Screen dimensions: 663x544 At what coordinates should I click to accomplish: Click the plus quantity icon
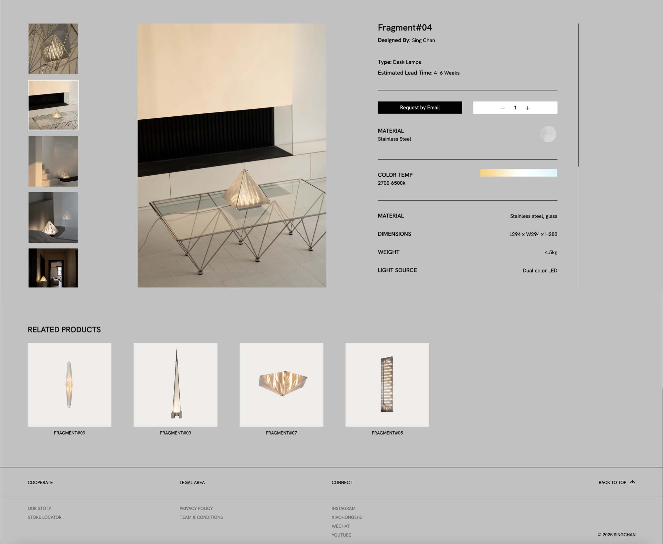pos(527,108)
